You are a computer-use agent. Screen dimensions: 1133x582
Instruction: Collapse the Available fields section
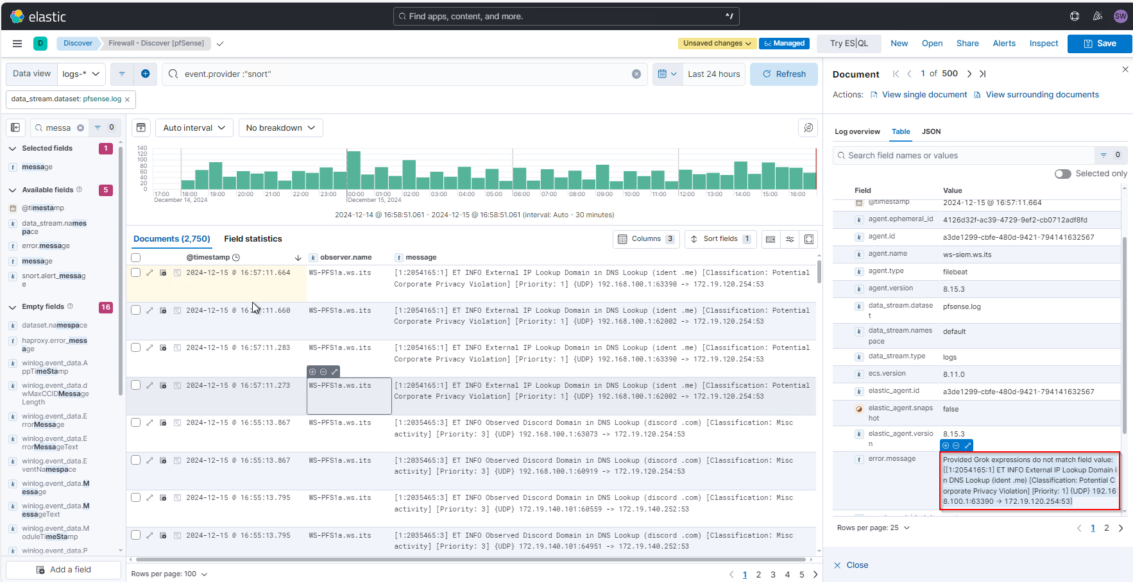pyautogui.click(x=12, y=190)
